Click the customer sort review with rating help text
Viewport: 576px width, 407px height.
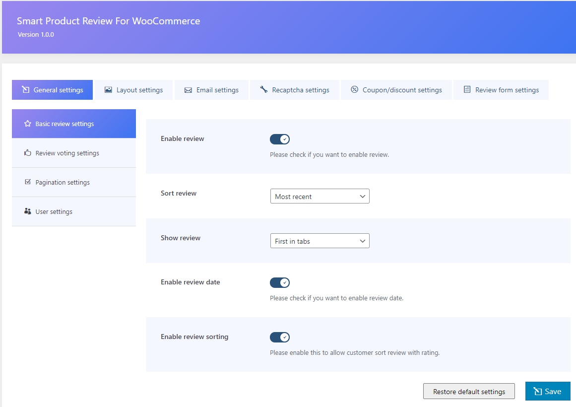355,353
